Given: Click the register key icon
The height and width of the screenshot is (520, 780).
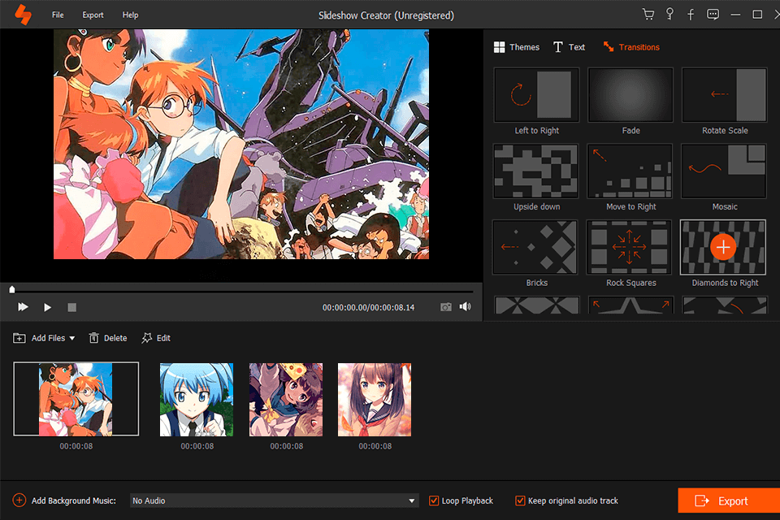Looking at the screenshot, I should [x=669, y=14].
